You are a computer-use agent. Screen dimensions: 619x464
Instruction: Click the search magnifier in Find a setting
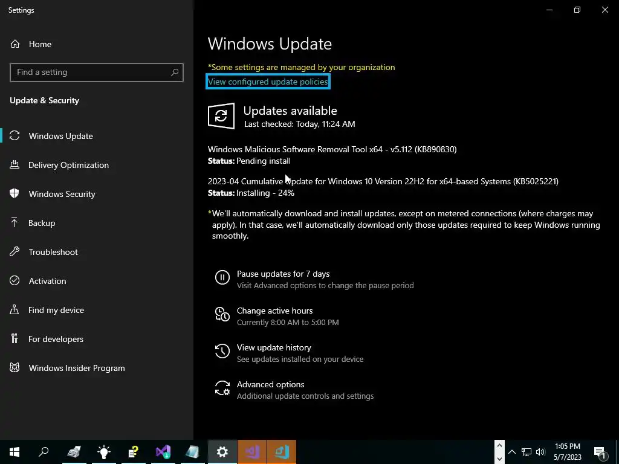(175, 72)
